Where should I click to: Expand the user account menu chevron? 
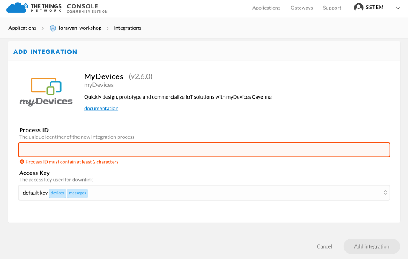coord(398,8)
